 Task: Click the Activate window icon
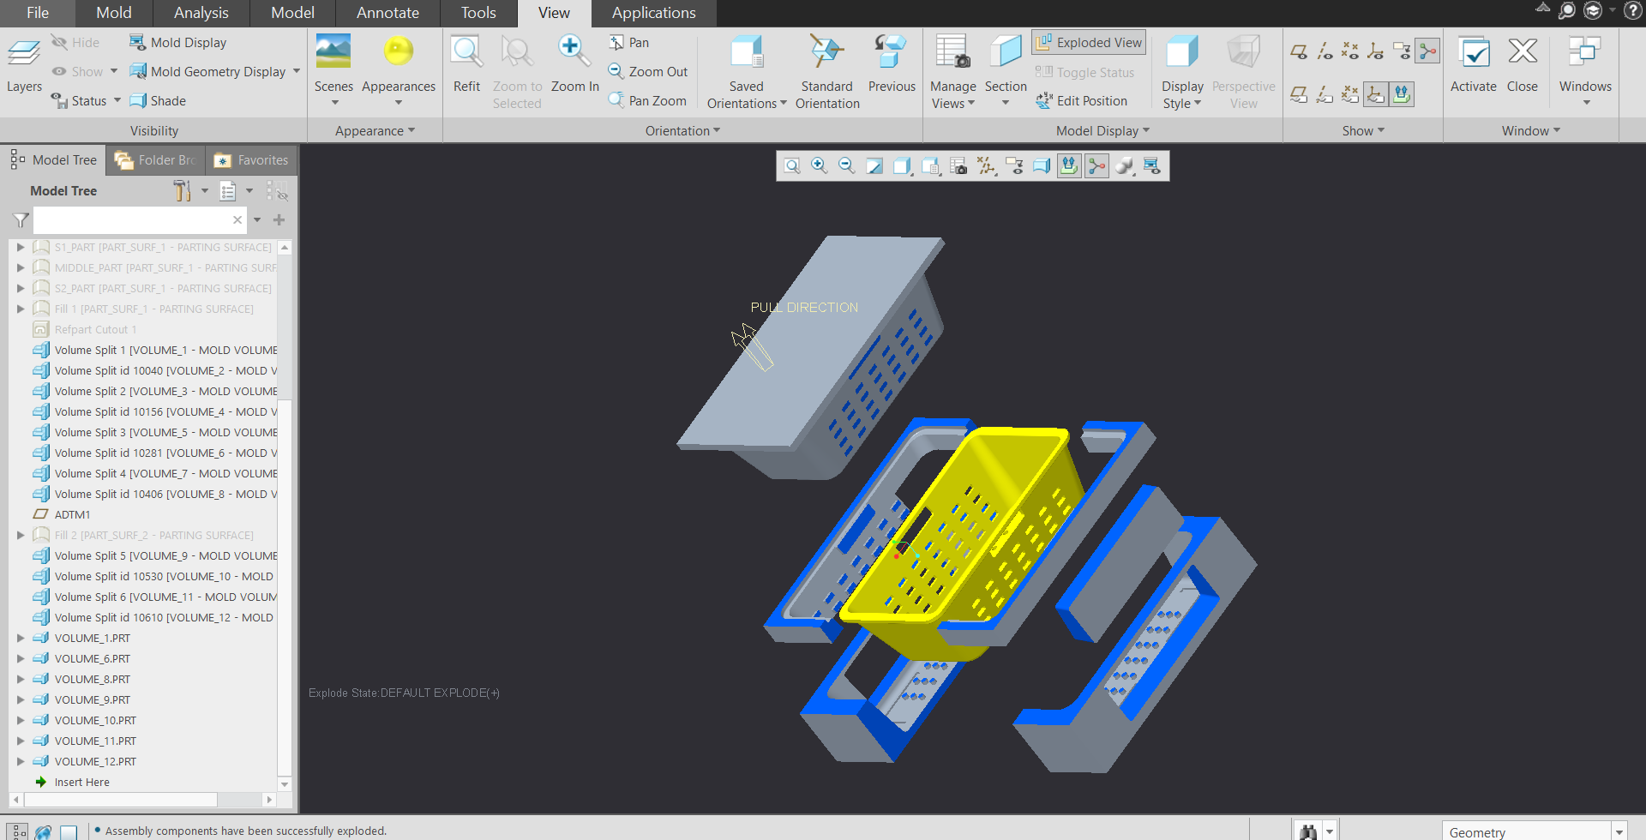pos(1474,51)
